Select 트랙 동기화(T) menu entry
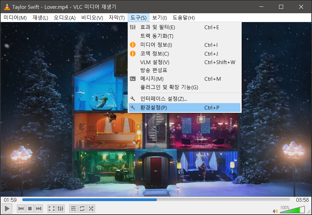Screen dimensions: 312x215 point(184,36)
